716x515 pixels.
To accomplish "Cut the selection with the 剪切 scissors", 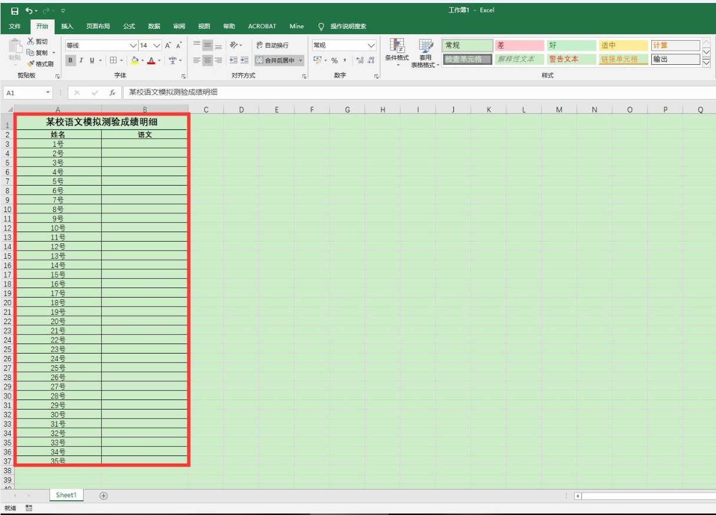I will [x=37, y=42].
